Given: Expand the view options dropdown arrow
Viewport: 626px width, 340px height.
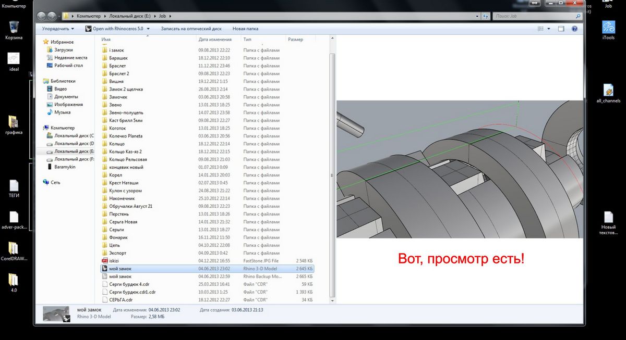Looking at the screenshot, I should tap(549, 29).
